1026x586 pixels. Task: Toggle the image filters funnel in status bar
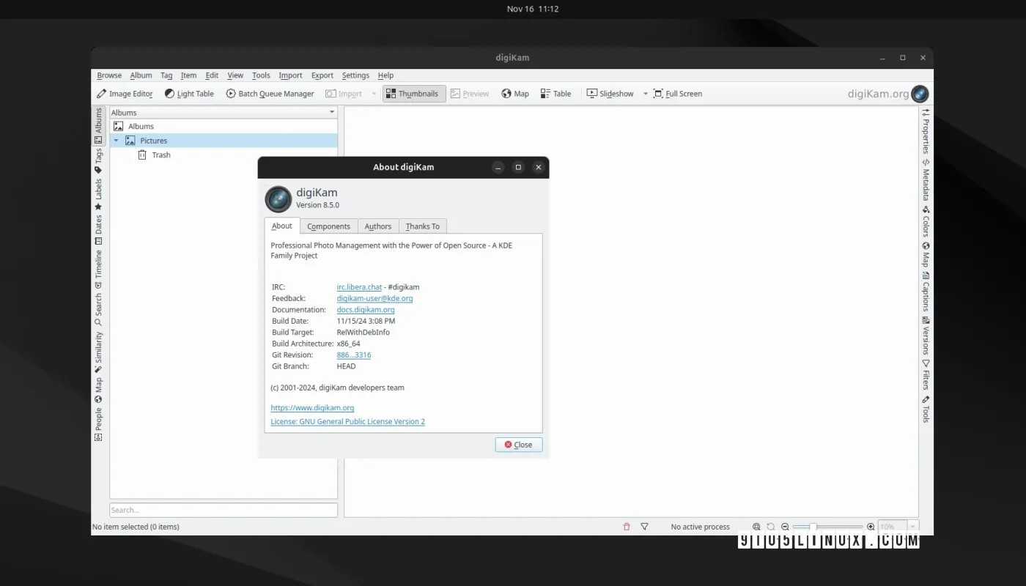644,526
